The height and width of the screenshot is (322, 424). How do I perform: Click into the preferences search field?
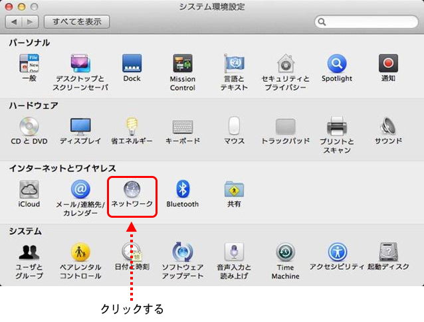(x=367, y=22)
